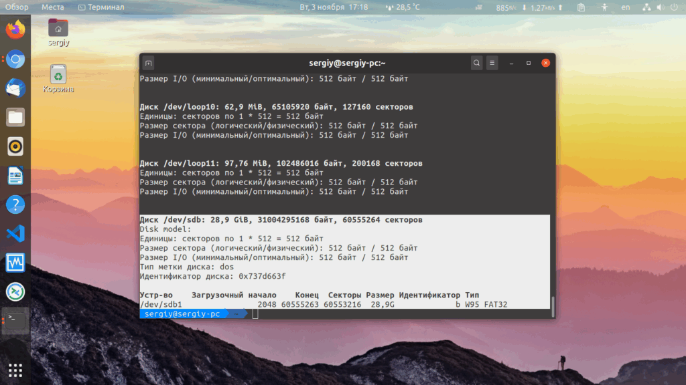Viewport: 686px width, 385px height.
Task: Click the Идентификатор диска: 0x737d663f line
Action: (x=212, y=276)
